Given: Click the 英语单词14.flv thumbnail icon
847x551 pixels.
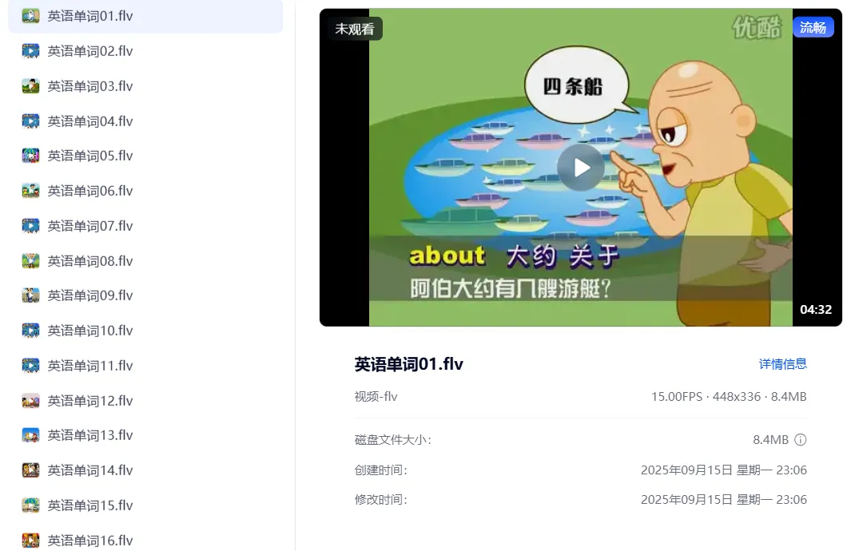Looking at the screenshot, I should (31, 470).
